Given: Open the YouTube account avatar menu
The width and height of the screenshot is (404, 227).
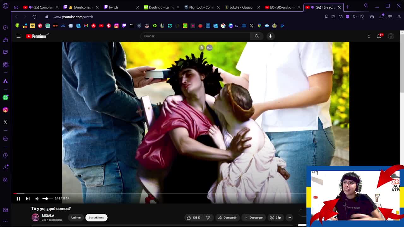Looking at the screenshot, I should pos(391,36).
